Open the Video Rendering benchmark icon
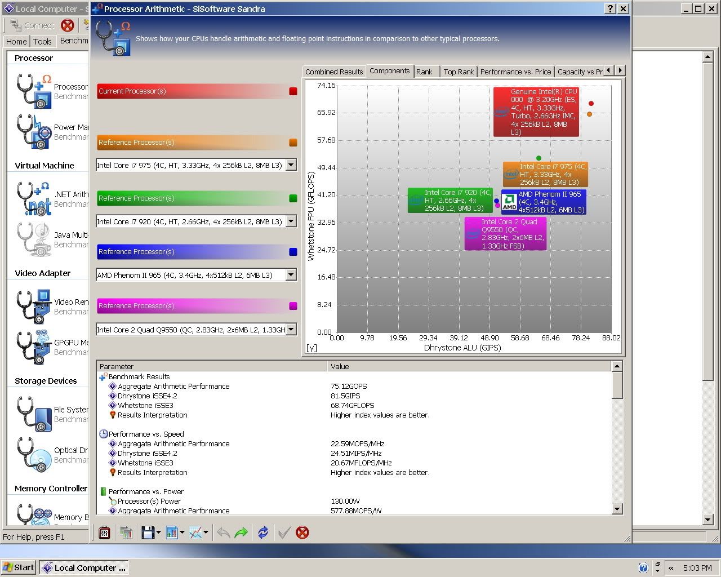The image size is (721, 577). 34,306
